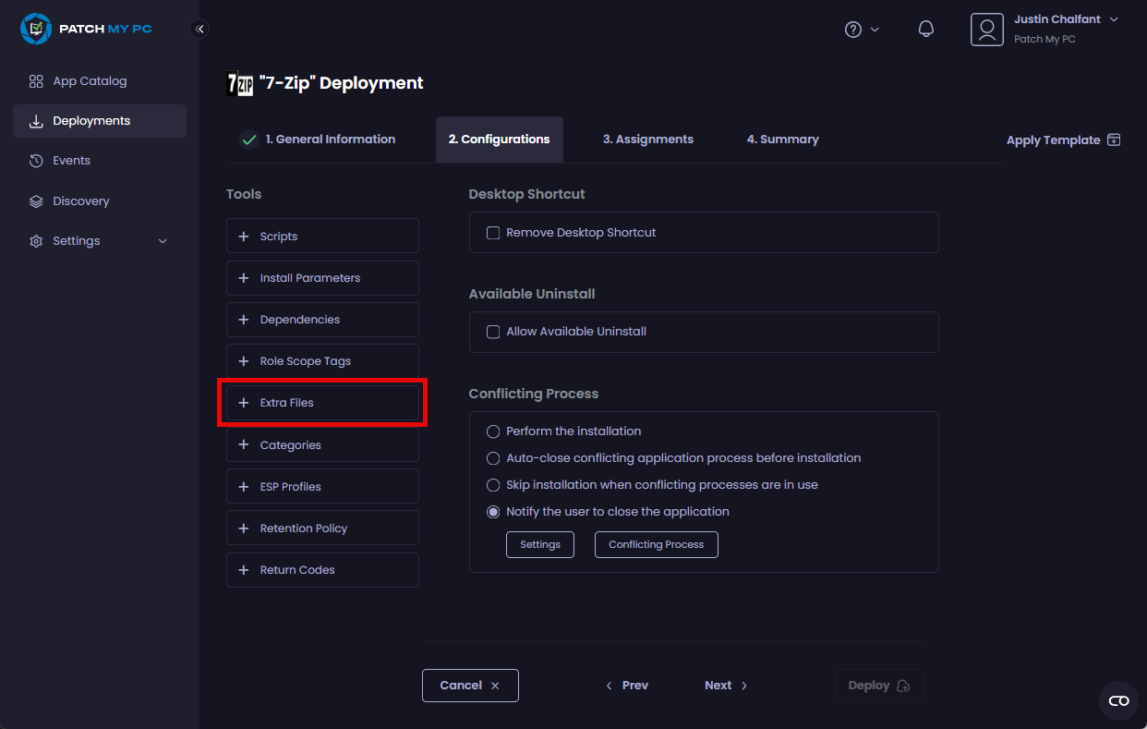Click the user profile avatar icon
The image size is (1147, 729).
click(x=986, y=30)
